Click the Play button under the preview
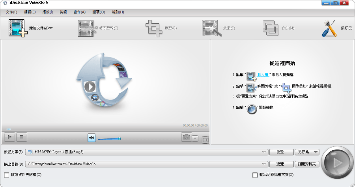This screenshot has width=355, height=187. point(9,137)
